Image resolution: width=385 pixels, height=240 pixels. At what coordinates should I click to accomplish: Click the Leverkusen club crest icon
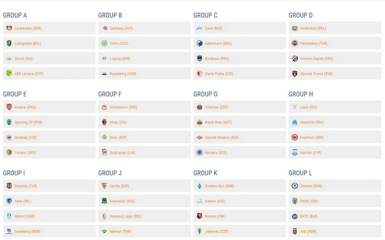pos(9,28)
